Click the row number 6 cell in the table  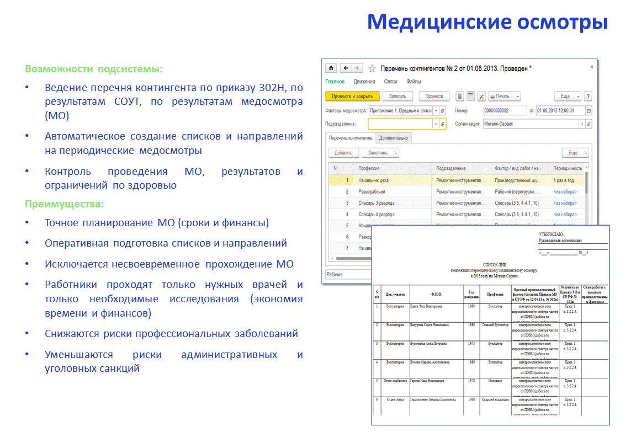341,237
